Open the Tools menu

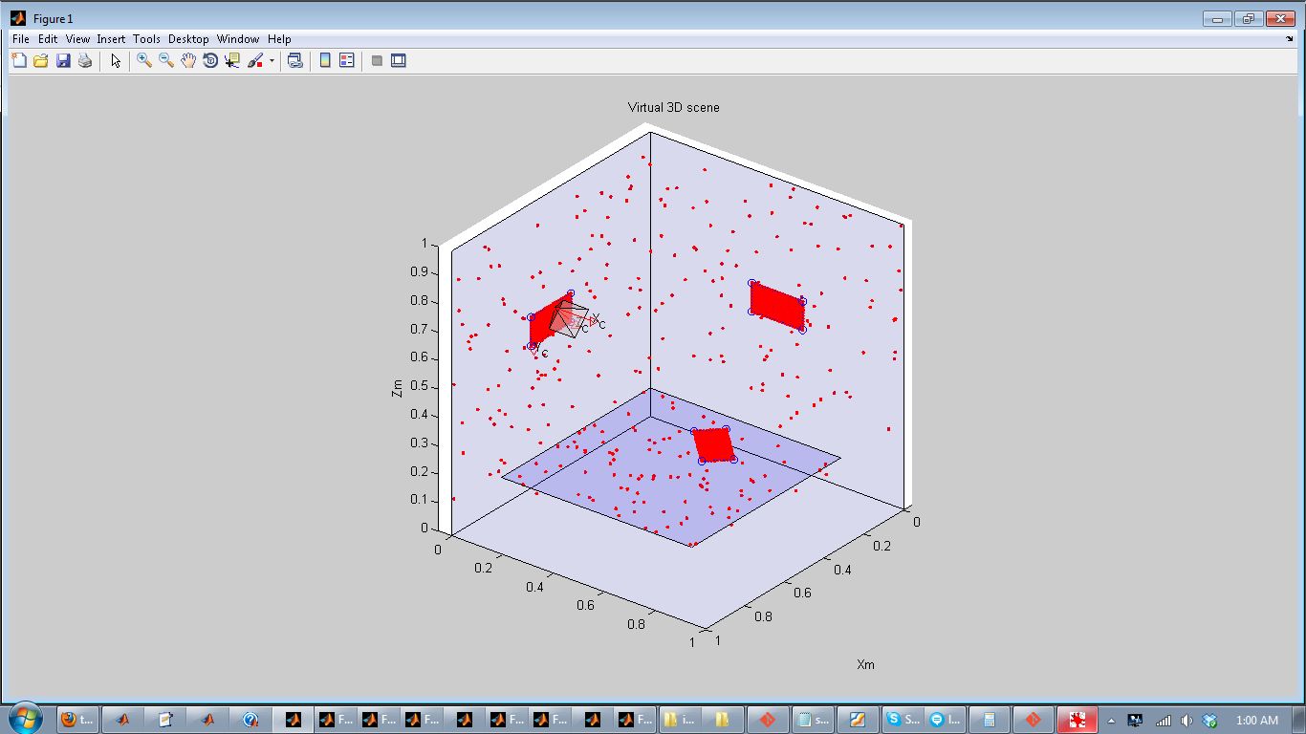[146, 39]
